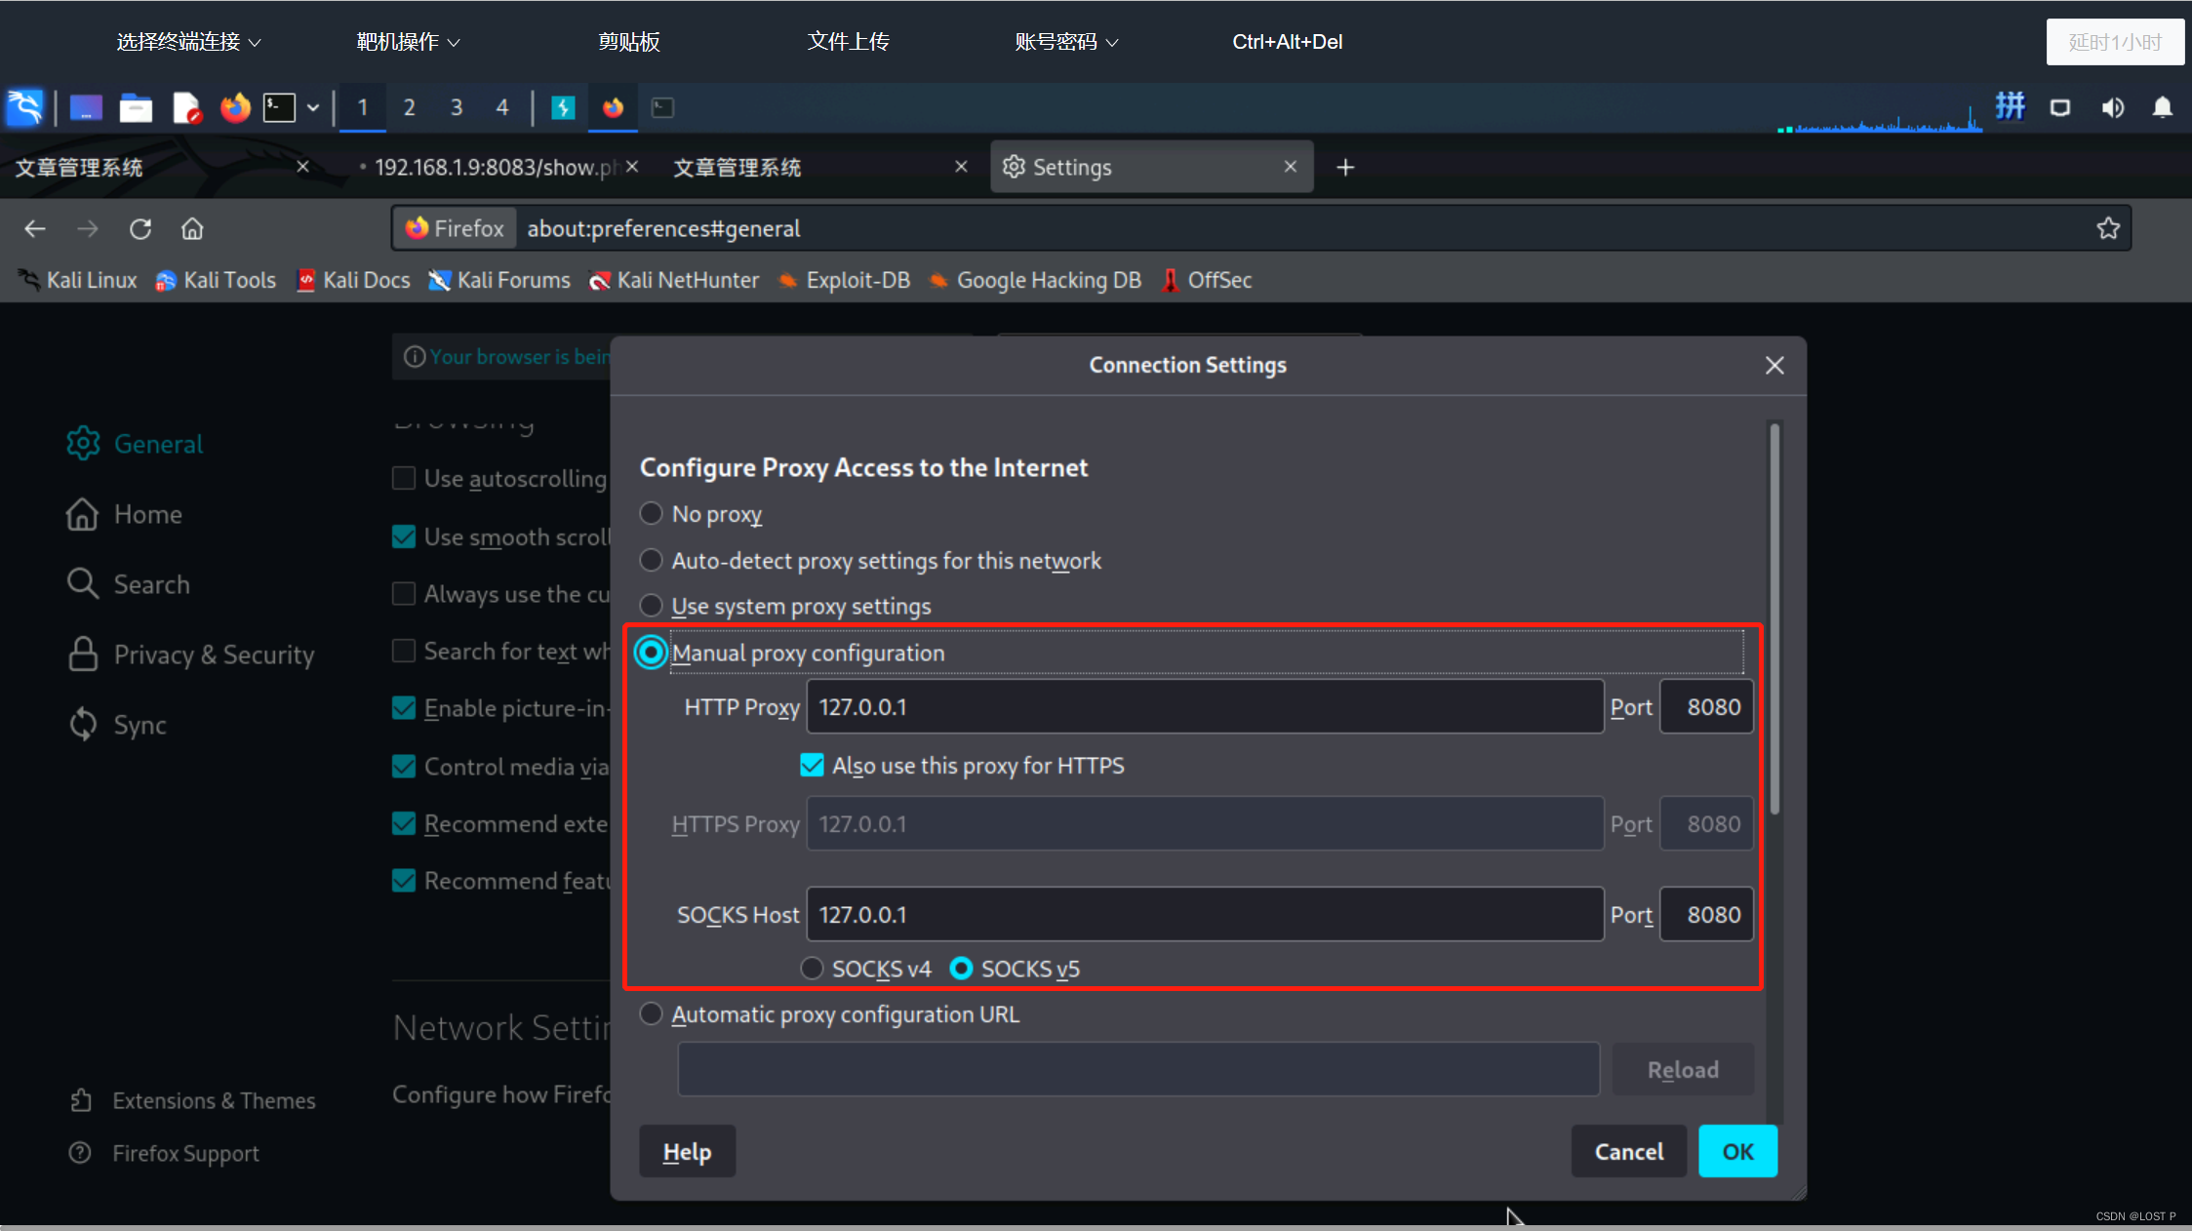The height and width of the screenshot is (1231, 2192).
Task: Bookmark the current page using the star icon
Action: (x=2109, y=228)
